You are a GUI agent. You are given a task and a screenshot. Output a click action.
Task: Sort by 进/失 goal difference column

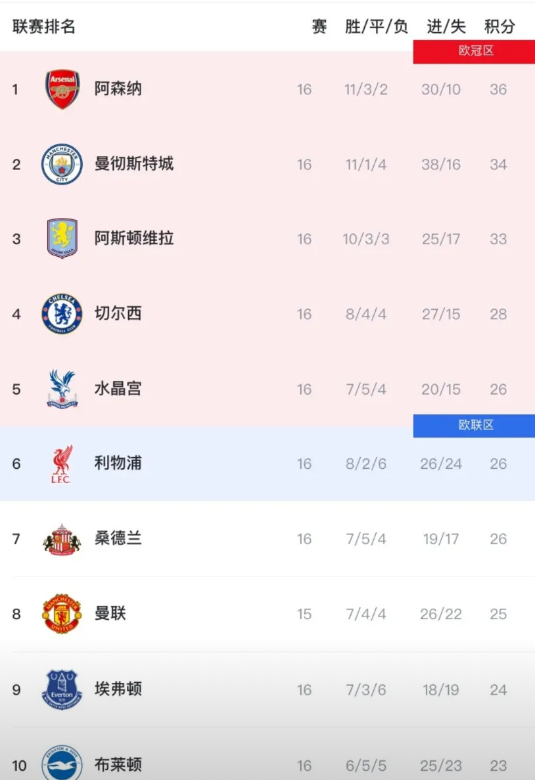click(446, 27)
